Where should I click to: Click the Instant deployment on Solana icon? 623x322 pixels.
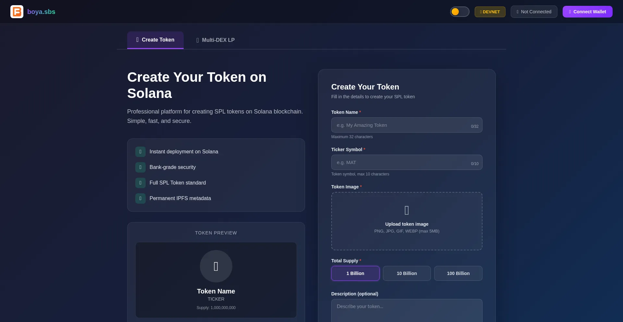coord(140,152)
